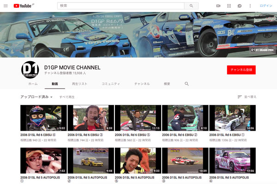The image size is (277, 184).
Task: Click inside the 検索 search field
Action: click(x=120, y=6)
